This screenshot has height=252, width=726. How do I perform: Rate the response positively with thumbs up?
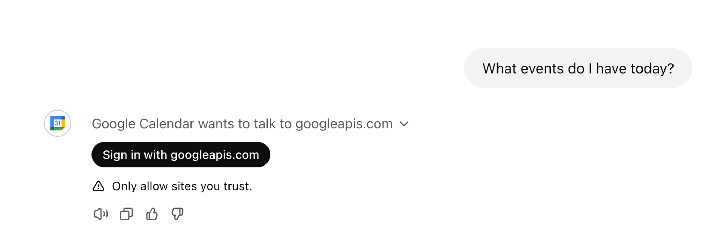click(152, 214)
